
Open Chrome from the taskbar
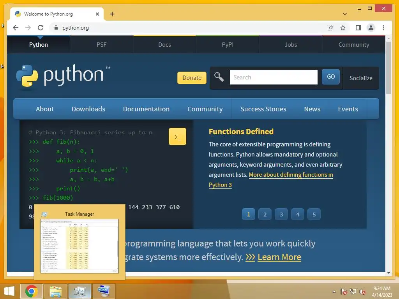(x=32, y=291)
